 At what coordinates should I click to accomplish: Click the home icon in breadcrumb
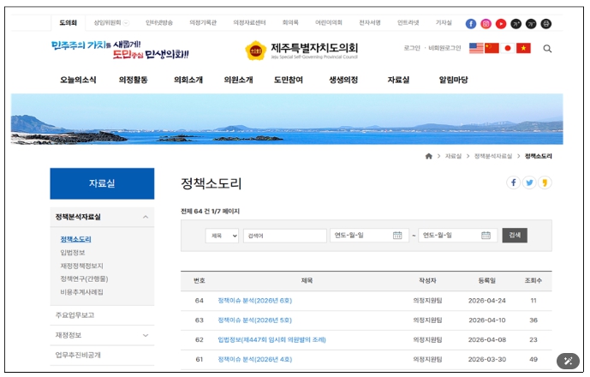[x=429, y=157]
